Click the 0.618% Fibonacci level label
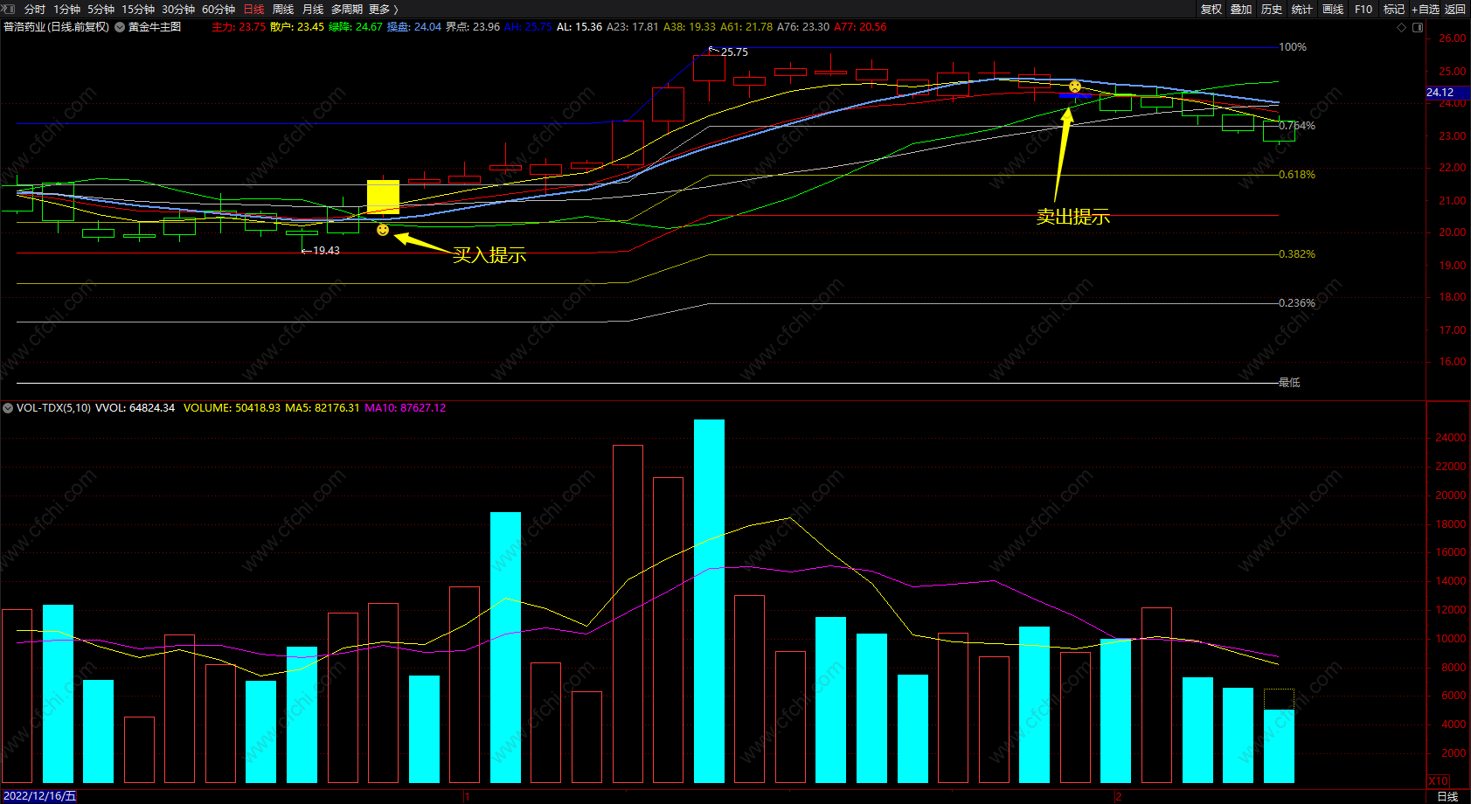This screenshot has height=804, width=1471. [x=1297, y=175]
